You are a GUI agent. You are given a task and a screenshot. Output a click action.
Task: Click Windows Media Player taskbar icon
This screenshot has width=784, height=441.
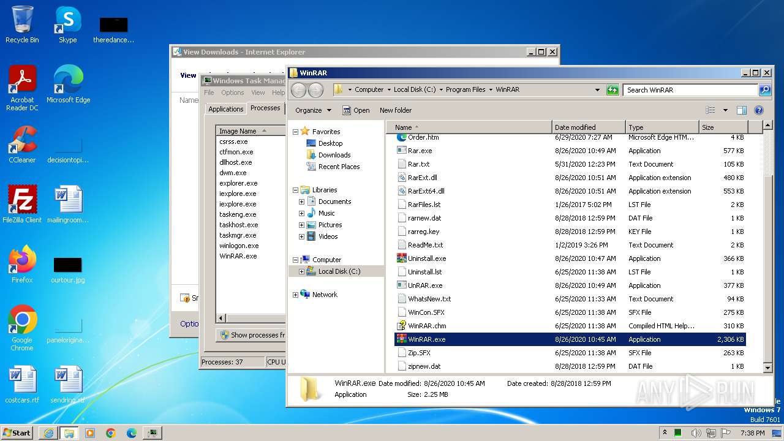pos(90,433)
